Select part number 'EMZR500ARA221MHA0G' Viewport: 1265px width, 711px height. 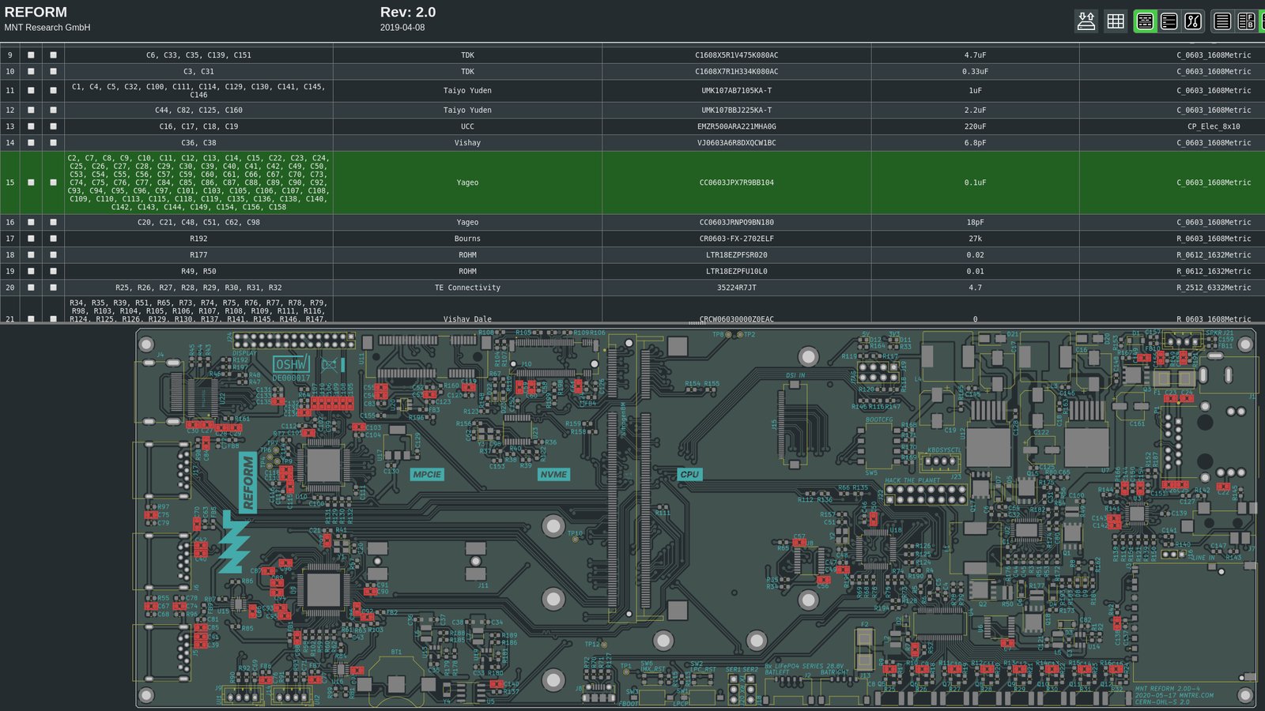[736, 126]
